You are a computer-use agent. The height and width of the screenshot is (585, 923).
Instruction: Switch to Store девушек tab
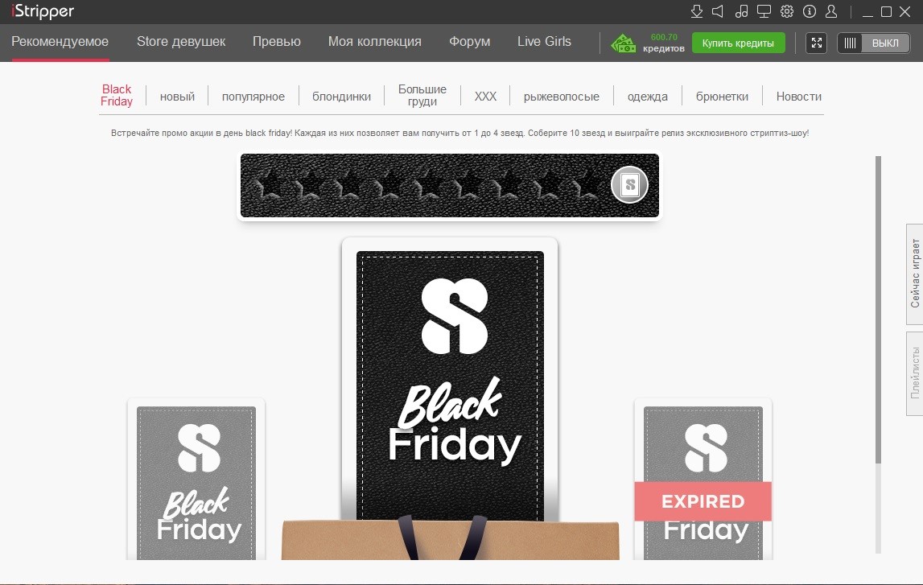click(181, 41)
